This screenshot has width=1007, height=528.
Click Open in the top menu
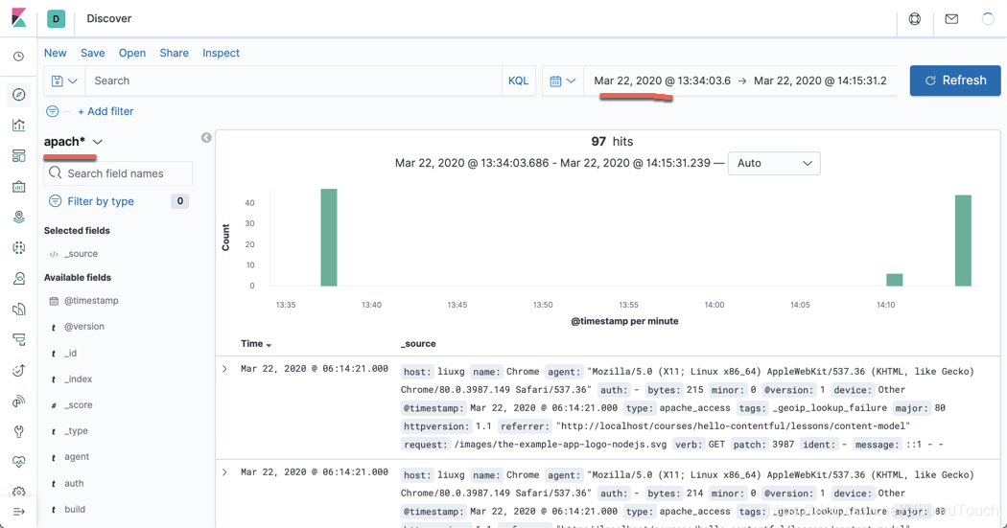(132, 54)
